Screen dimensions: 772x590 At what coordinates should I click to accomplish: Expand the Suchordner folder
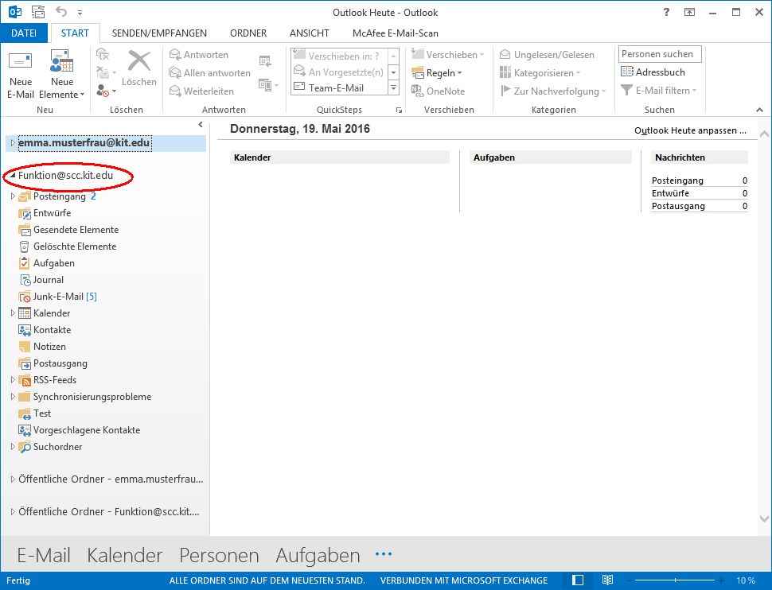coord(13,447)
